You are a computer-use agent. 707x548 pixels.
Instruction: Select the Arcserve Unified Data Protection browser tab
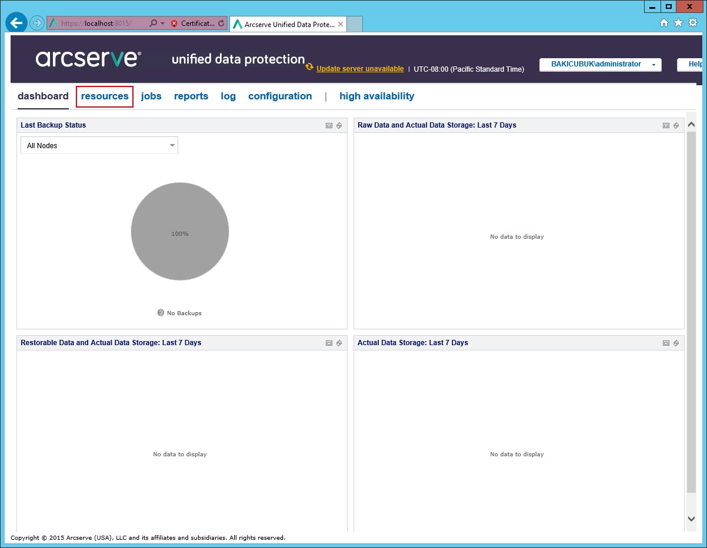point(288,24)
